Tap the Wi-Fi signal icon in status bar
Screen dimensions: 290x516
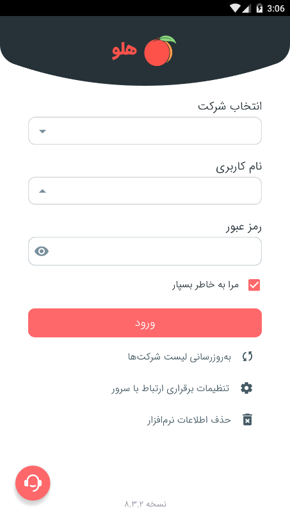pyautogui.click(x=235, y=8)
